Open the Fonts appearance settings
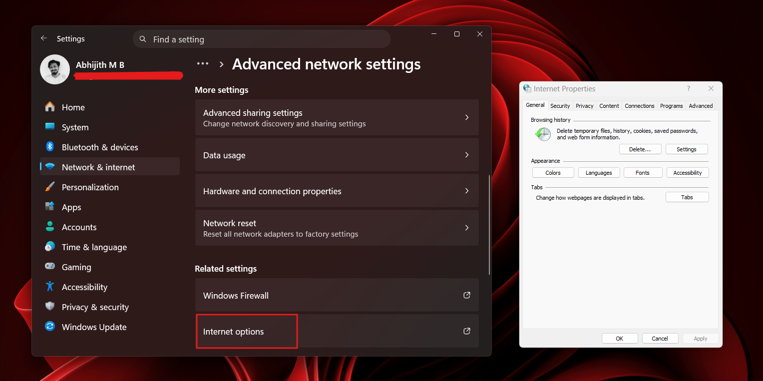The height and width of the screenshot is (381, 763). click(x=643, y=172)
